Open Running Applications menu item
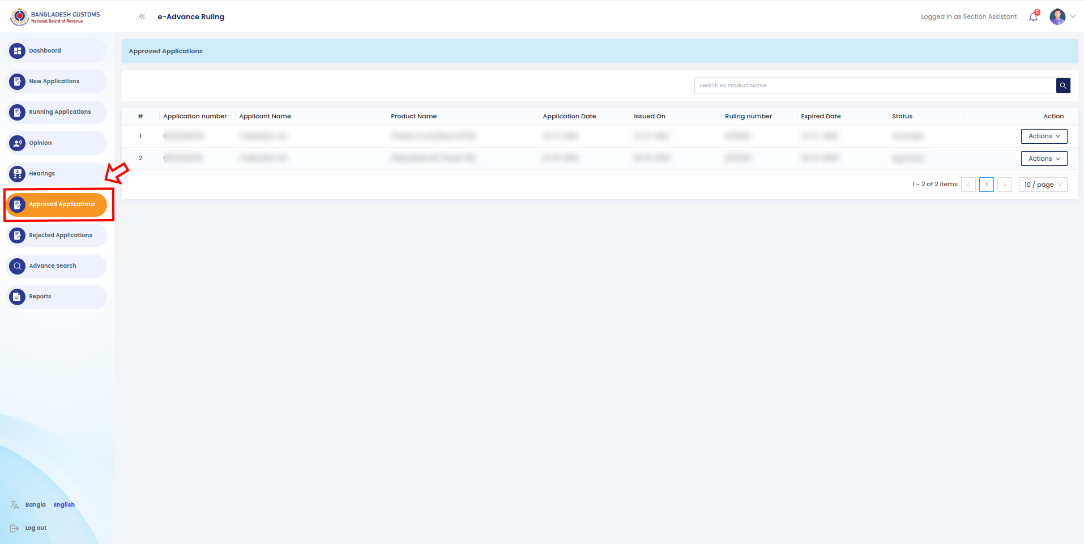1084x544 pixels. click(57, 112)
